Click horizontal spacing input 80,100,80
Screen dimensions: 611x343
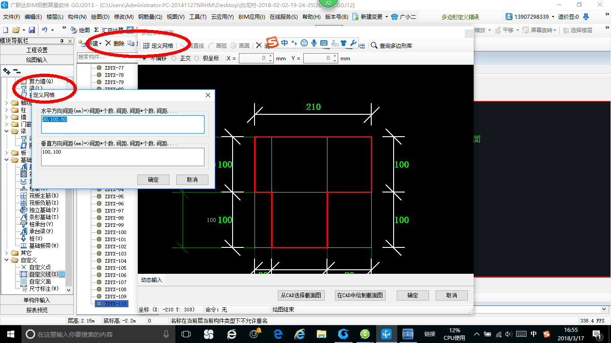pyautogui.click(x=123, y=124)
